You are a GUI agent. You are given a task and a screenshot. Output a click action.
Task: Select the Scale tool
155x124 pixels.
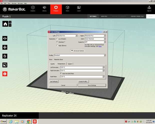point(5,65)
